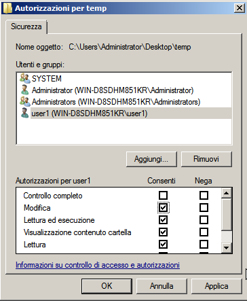Uncheck Modifica Consenti checkbox
The height and width of the screenshot is (301, 247).
(163, 207)
